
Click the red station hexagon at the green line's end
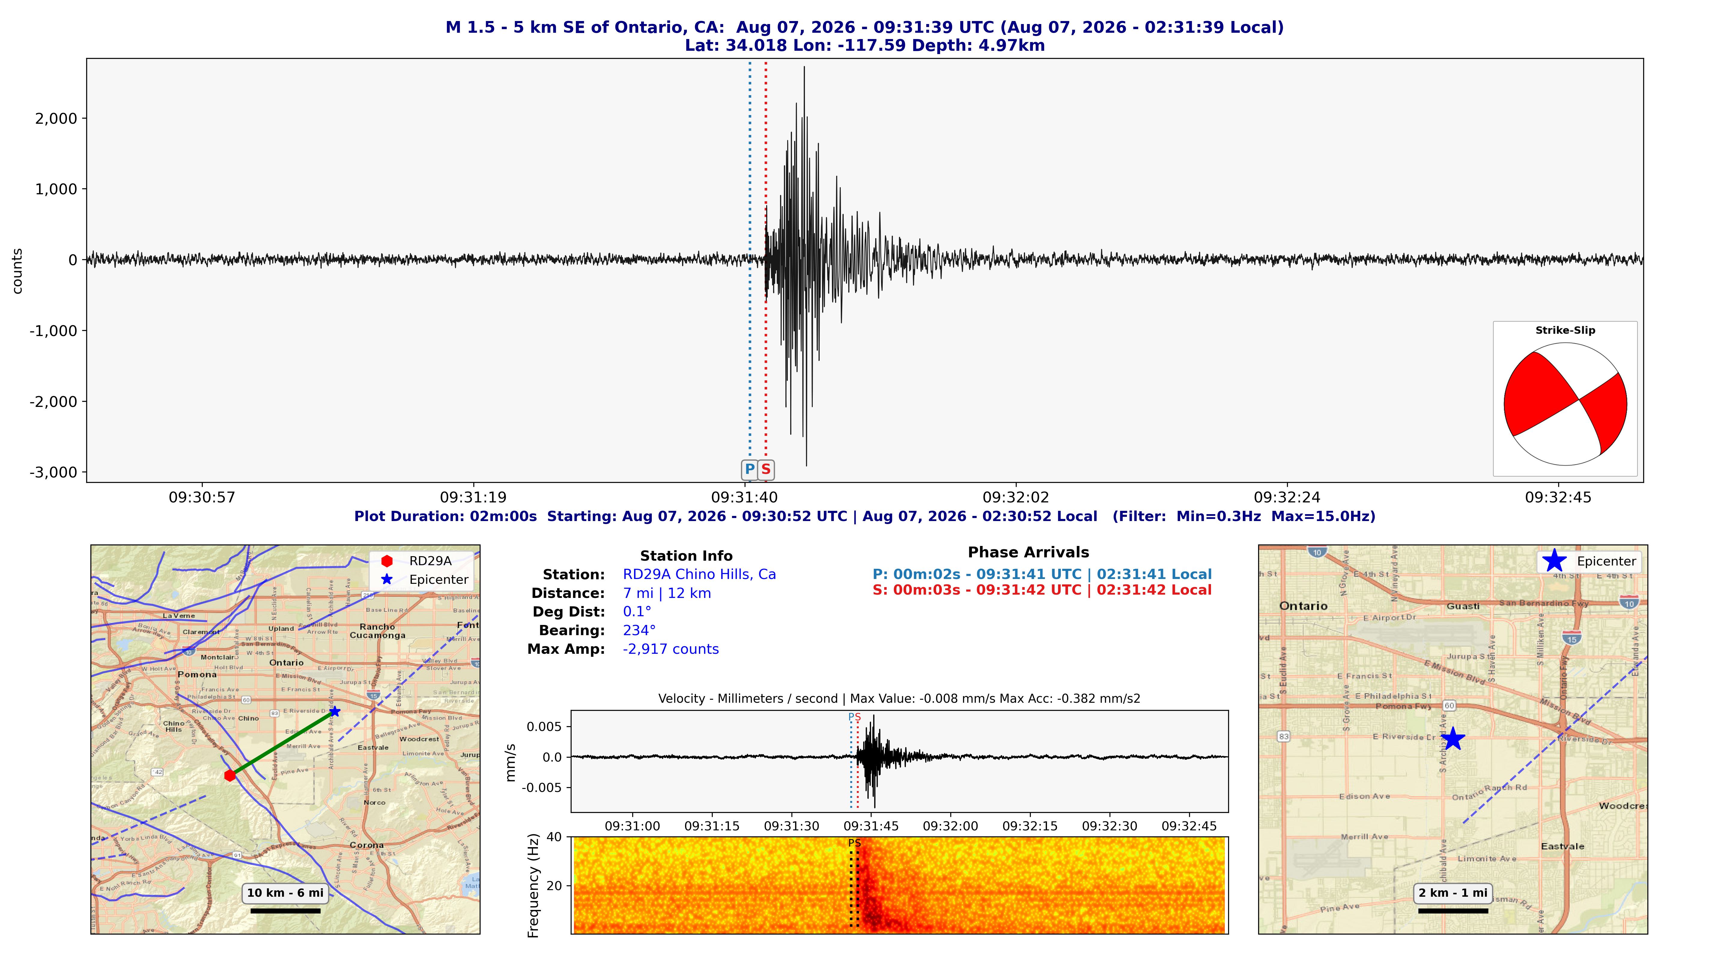tap(230, 776)
